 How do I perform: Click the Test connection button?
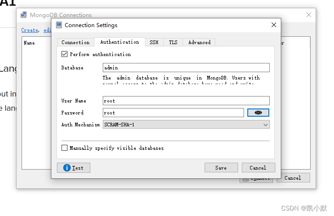(73, 168)
